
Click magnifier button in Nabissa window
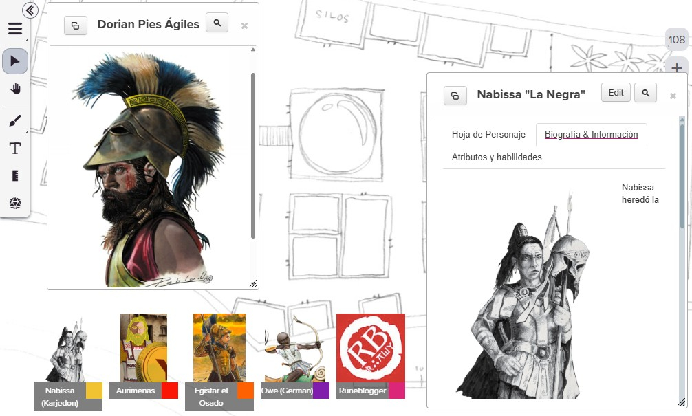(645, 93)
